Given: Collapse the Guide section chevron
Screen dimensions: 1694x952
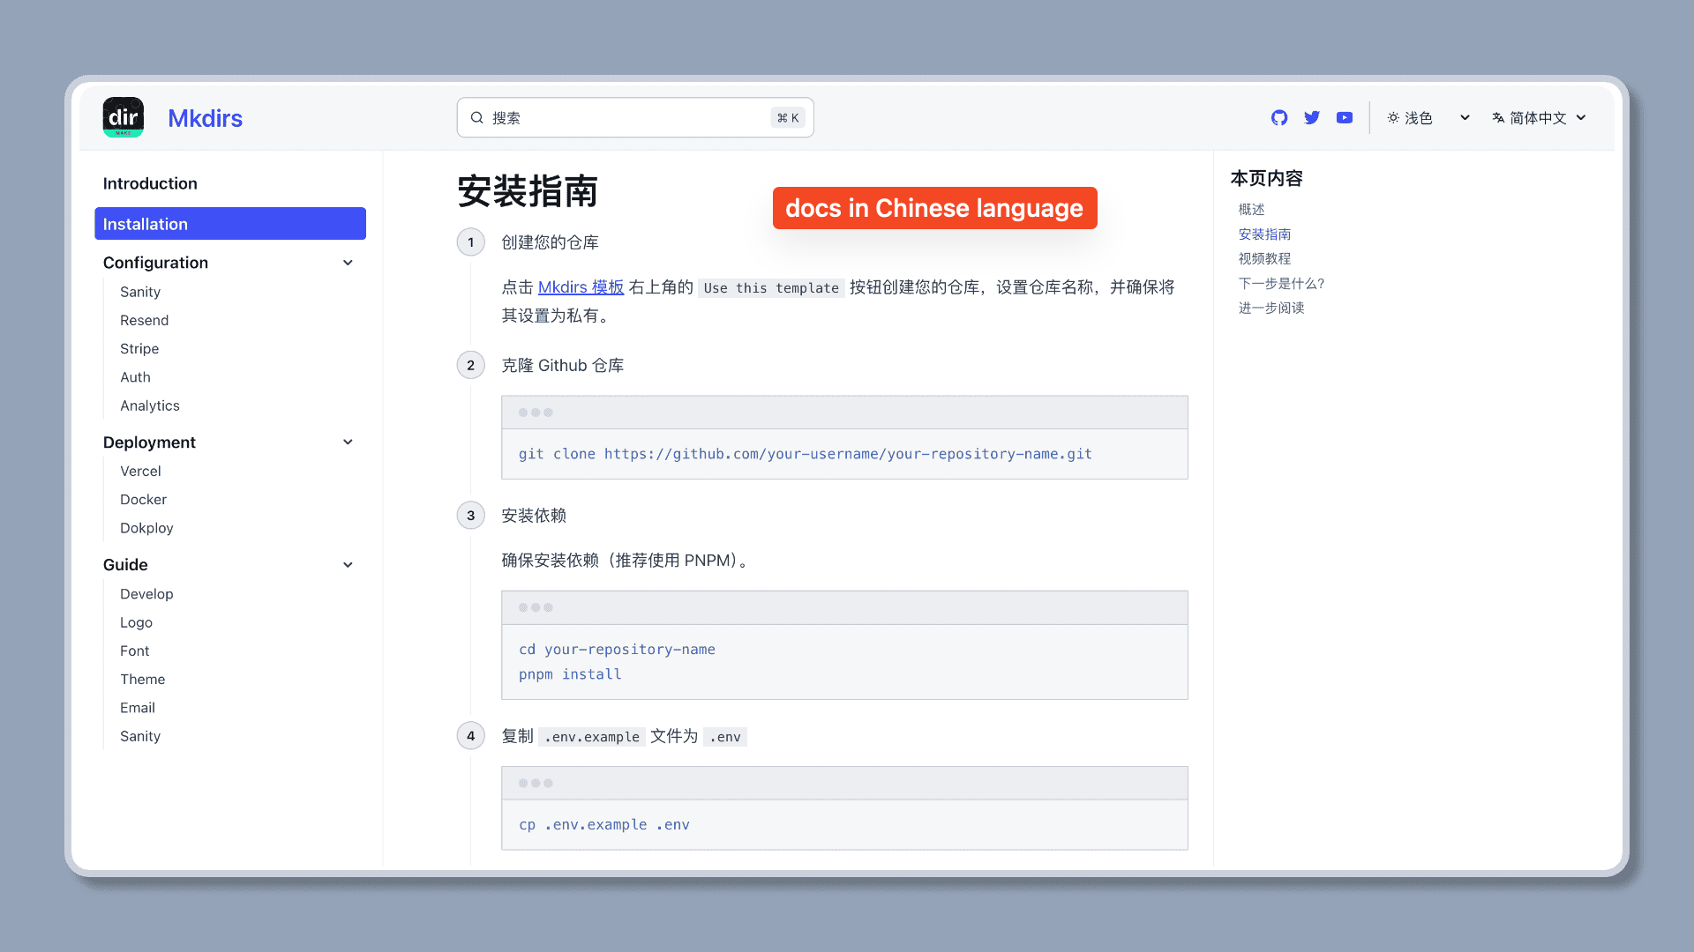Looking at the screenshot, I should pos(348,565).
